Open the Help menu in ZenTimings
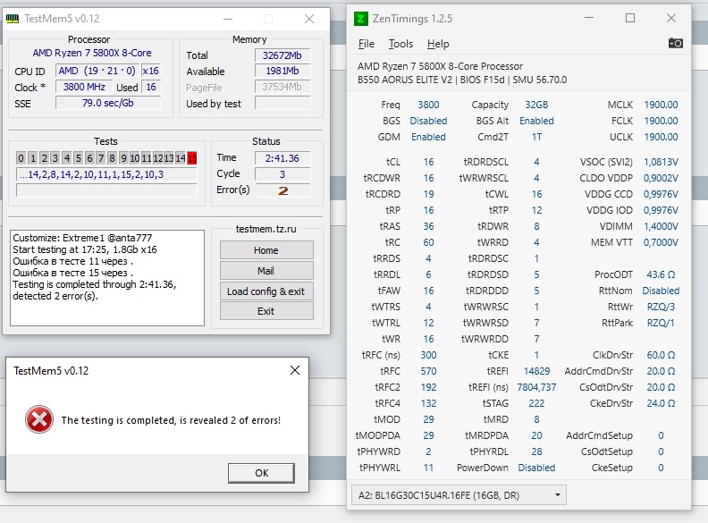The image size is (708, 523). click(x=438, y=44)
